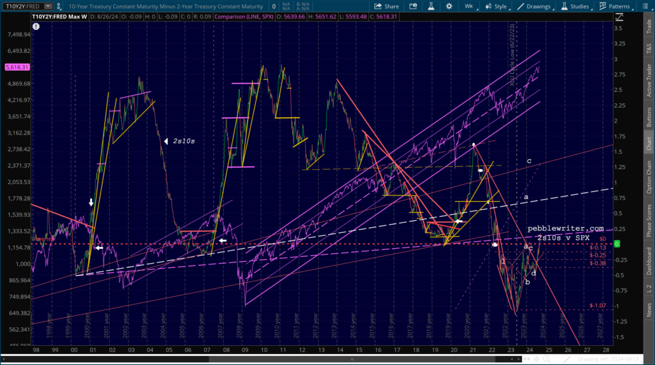Click the white alert exclamation icon on chart
This screenshot has height=365, width=655.
36,26
